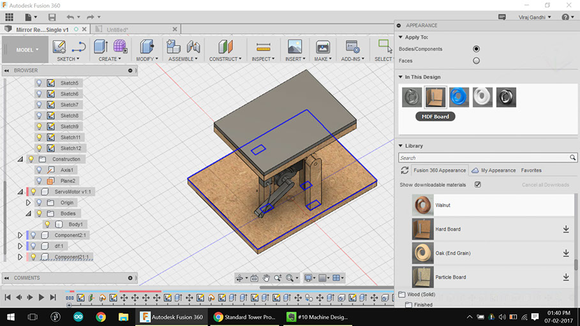The image size is (580, 326).
Task: Click the Favorites library link
Action: point(531,170)
